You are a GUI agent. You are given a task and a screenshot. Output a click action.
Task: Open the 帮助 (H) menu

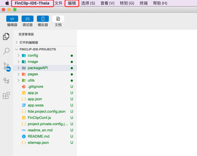[x=160, y=3]
